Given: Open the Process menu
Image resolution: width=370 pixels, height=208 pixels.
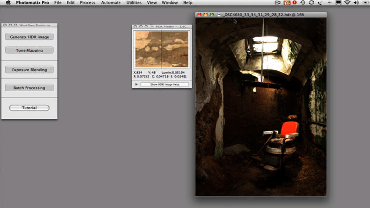Looking at the screenshot, I should pyautogui.click(x=88, y=3).
